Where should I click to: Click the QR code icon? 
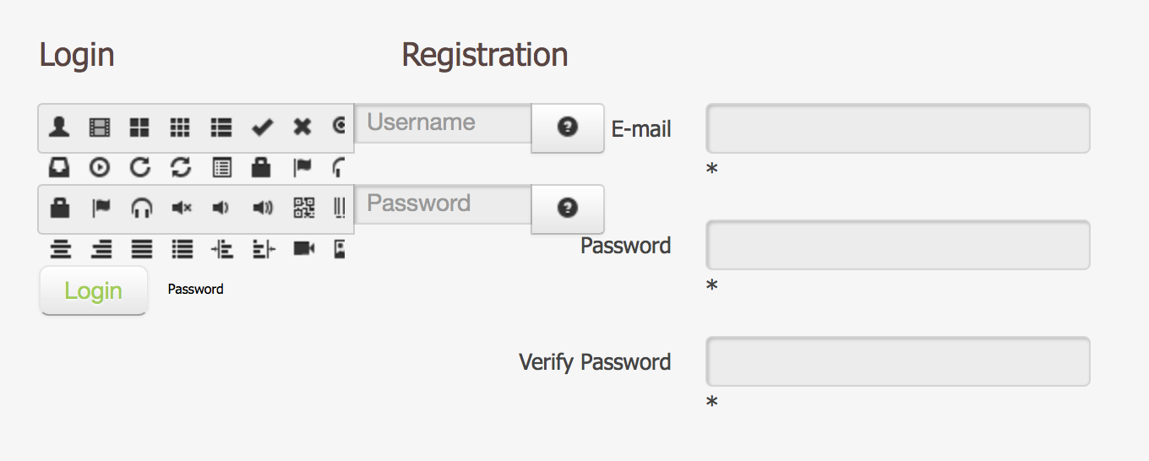303,209
